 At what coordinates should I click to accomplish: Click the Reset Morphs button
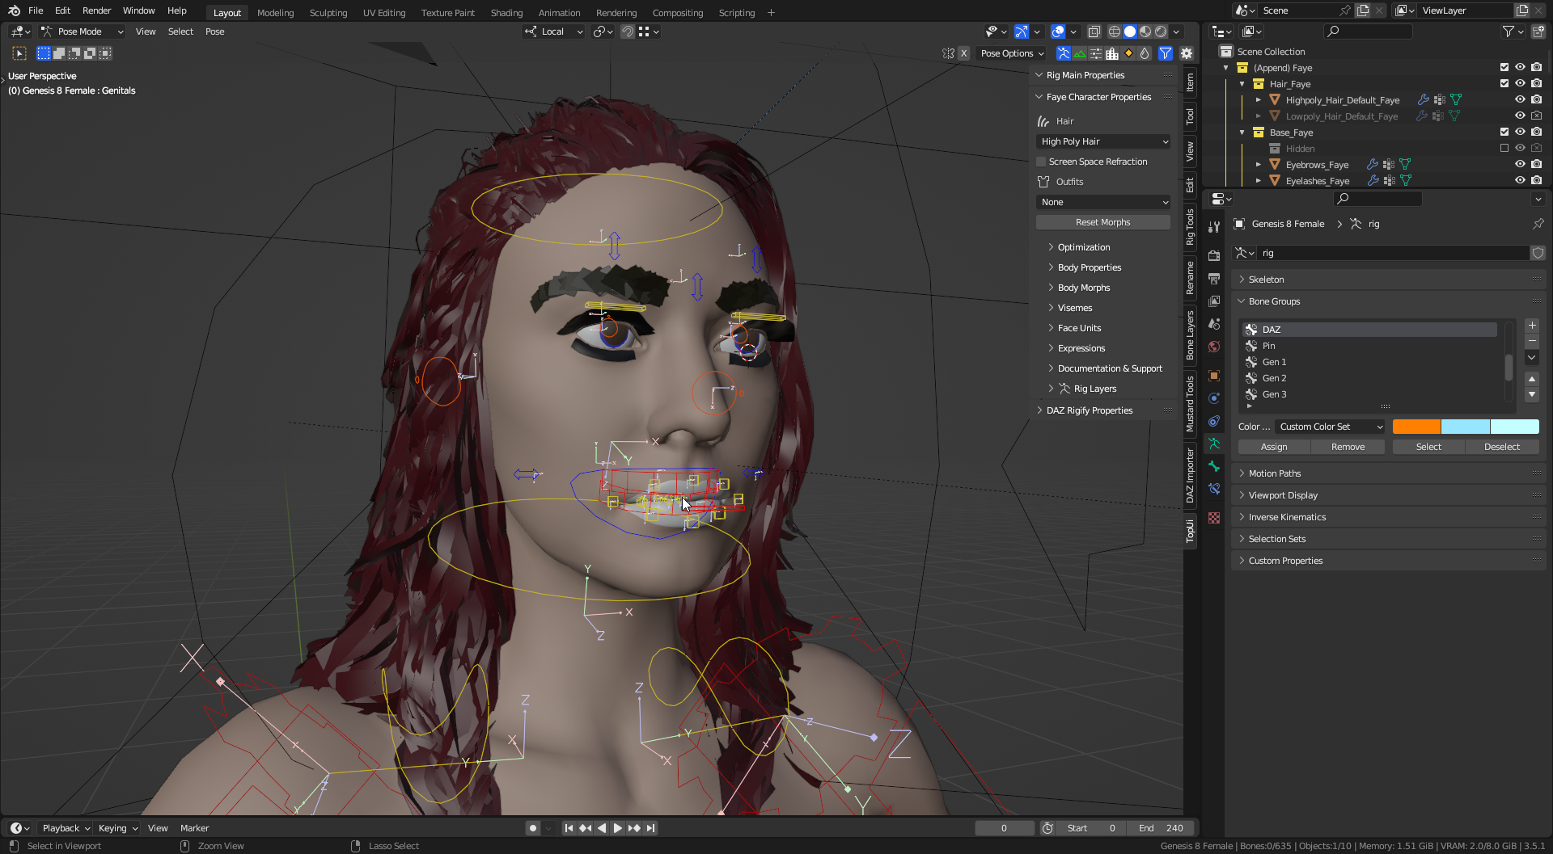tap(1103, 222)
